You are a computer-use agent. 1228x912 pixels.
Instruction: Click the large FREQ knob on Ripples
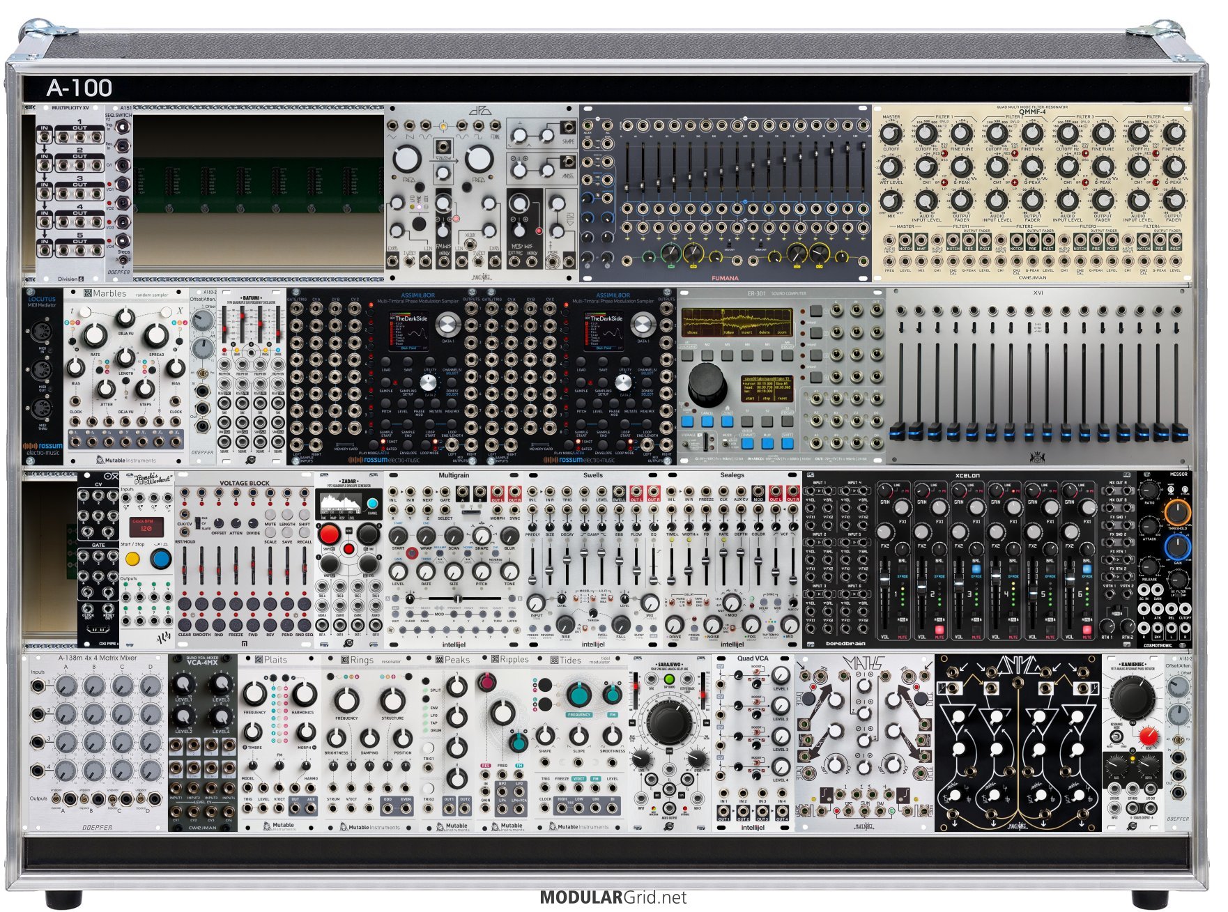[x=502, y=713]
